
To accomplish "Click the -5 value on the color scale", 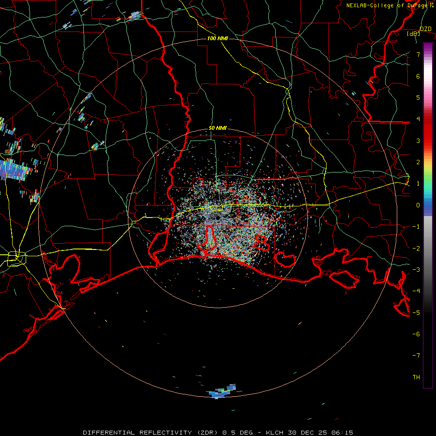I will [416, 313].
